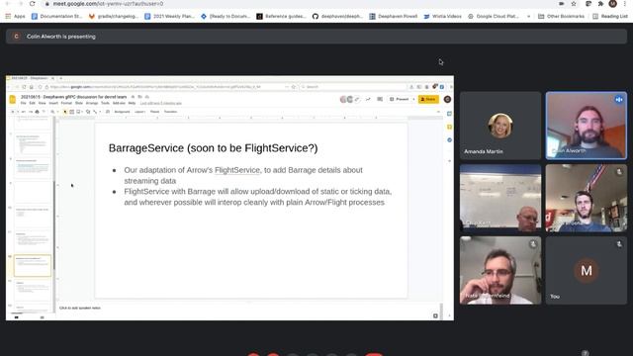Open the Tools menu in Slides
The height and width of the screenshot is (356, 633).
(x=105, y=103)
